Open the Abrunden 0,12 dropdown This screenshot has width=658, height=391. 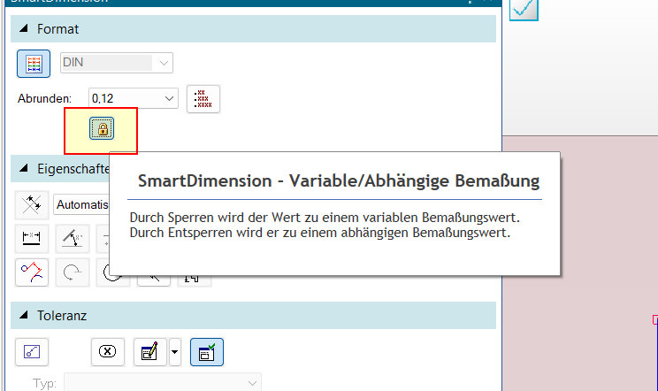134,98
